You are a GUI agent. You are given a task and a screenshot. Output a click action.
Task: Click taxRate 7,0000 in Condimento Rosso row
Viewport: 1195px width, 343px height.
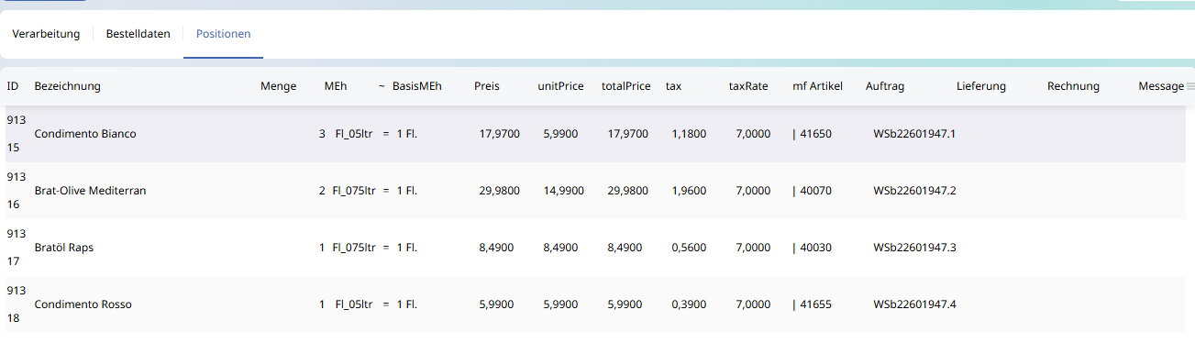pos(753,304)
